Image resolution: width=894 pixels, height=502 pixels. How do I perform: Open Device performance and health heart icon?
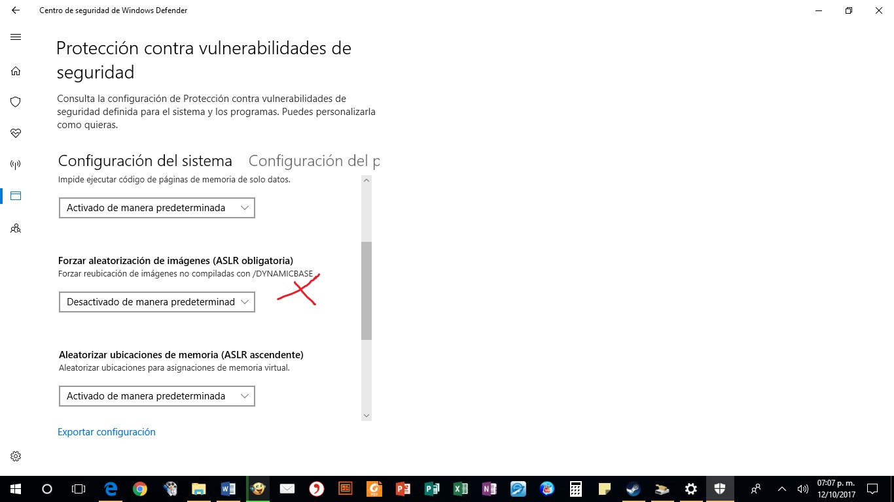16,133
